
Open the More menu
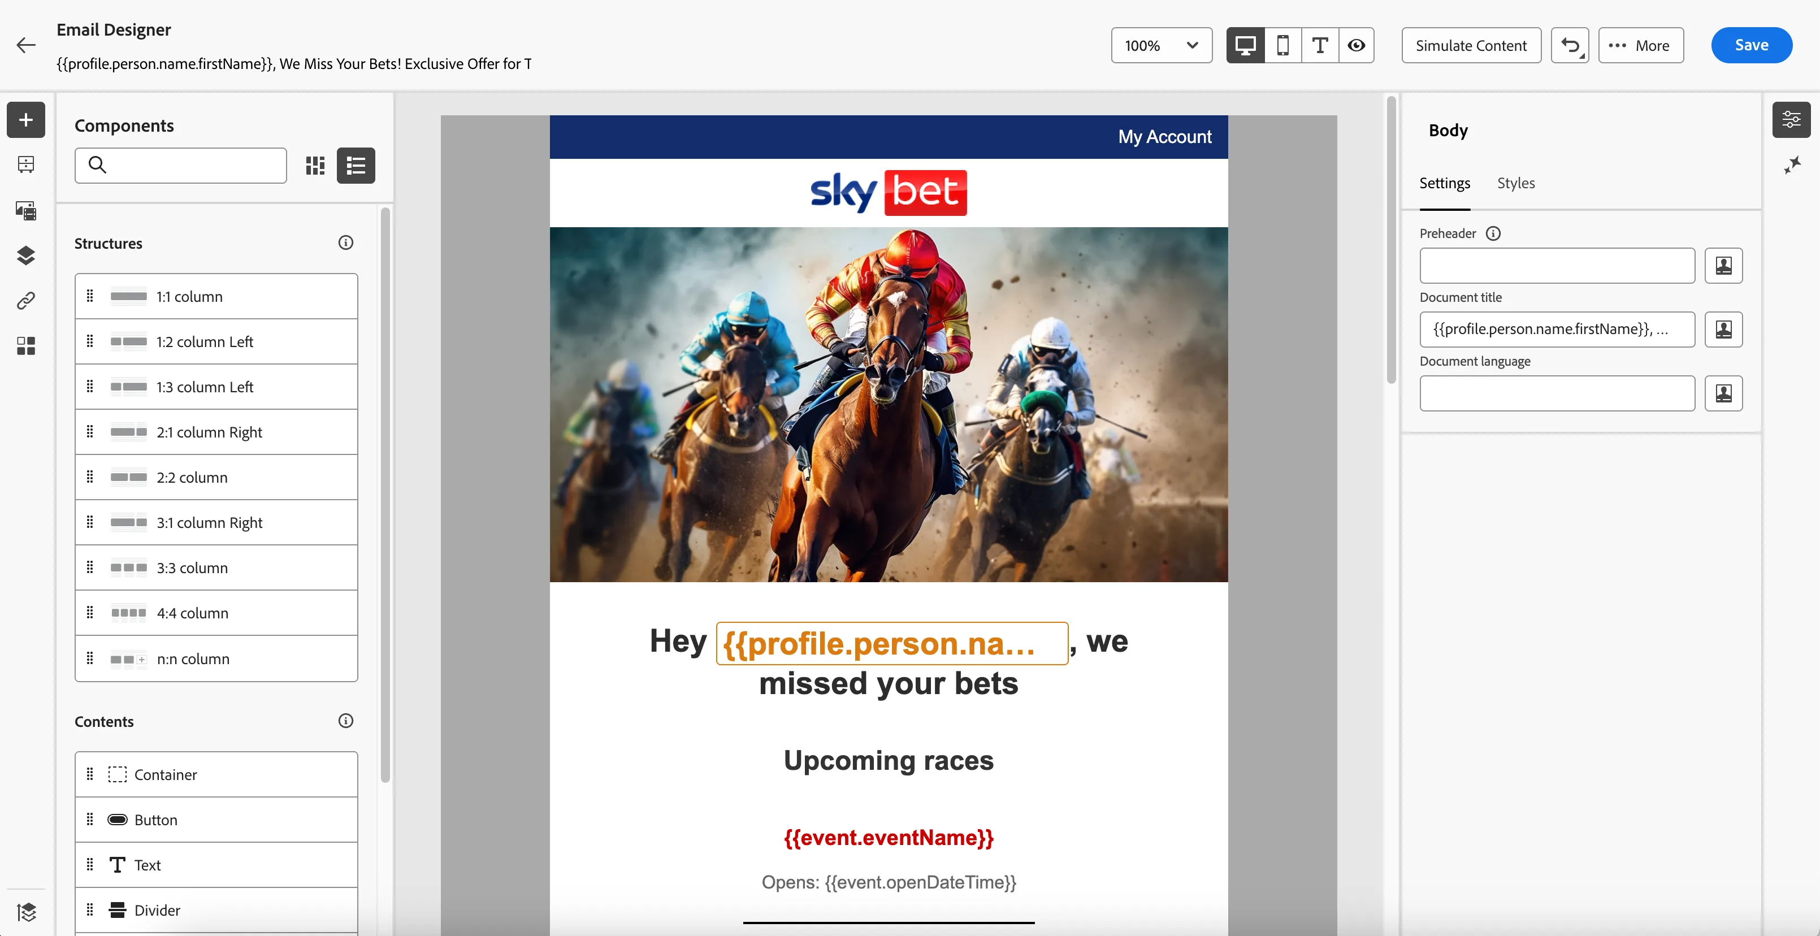[1640, 45]
